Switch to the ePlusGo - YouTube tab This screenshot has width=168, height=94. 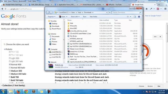coord(118,5)
